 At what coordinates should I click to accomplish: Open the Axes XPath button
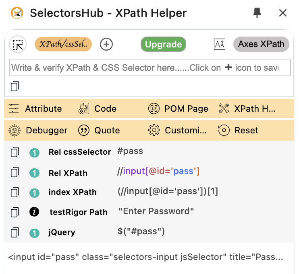pyautogui.click(x=261, y=44)
